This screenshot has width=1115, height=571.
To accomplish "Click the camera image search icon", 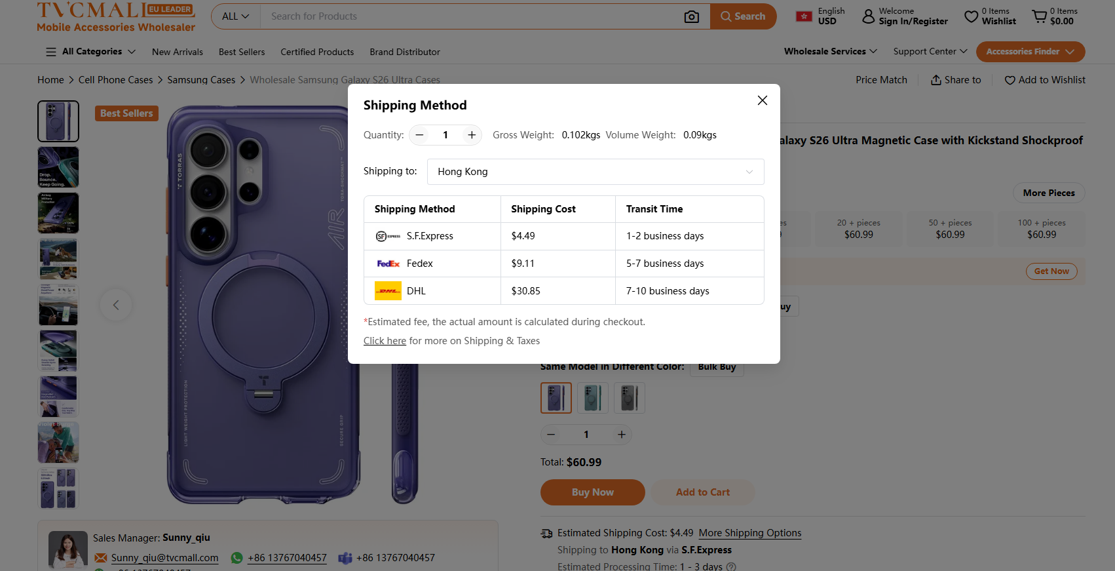I will coord(691,16).
